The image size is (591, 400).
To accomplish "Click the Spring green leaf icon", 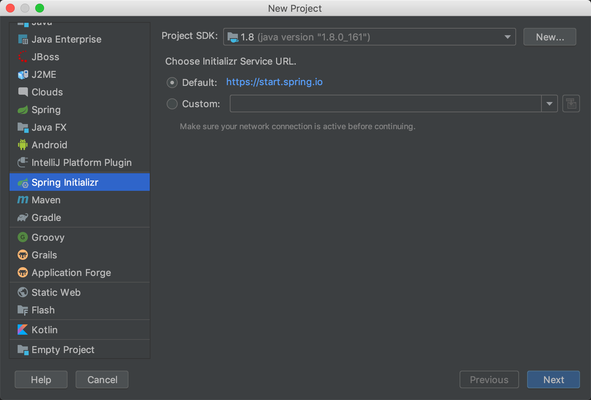I will 23,110.
